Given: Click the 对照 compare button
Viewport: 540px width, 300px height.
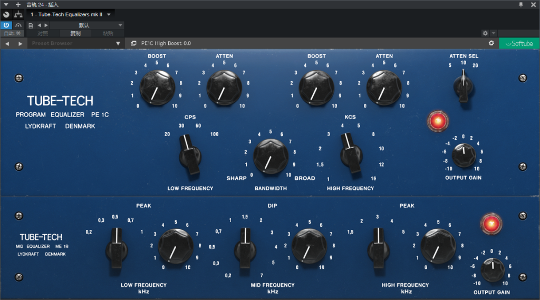Looking at the screenshot, I should [x=43, y=33].
